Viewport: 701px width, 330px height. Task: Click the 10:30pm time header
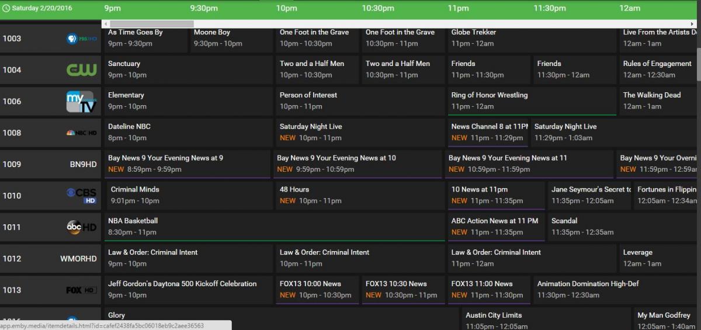[x=378, y=8]
